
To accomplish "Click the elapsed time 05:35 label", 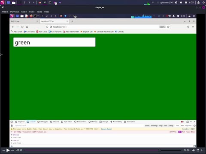I will point(19,150).
